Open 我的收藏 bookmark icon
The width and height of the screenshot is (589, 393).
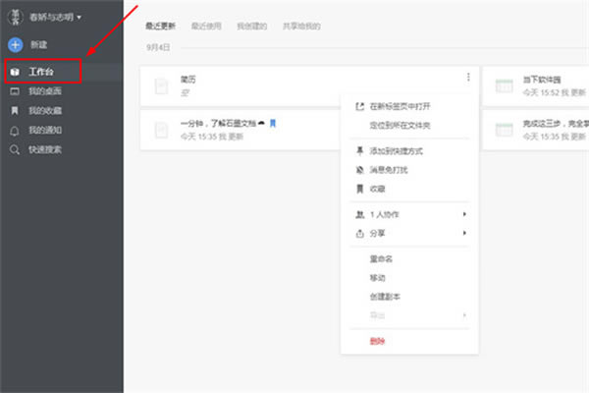tap(15, 111)
